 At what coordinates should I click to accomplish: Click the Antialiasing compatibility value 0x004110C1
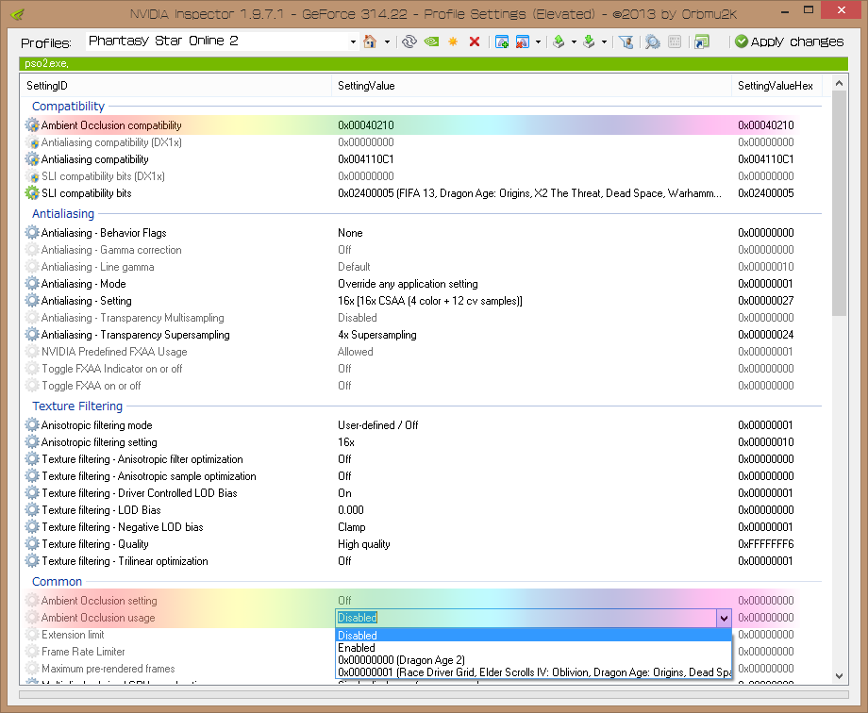coord(366,159)
